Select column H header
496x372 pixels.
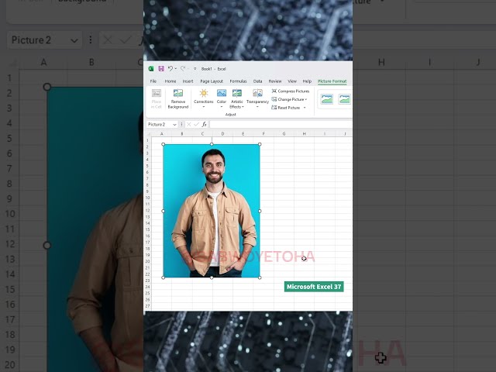point(304,134)
